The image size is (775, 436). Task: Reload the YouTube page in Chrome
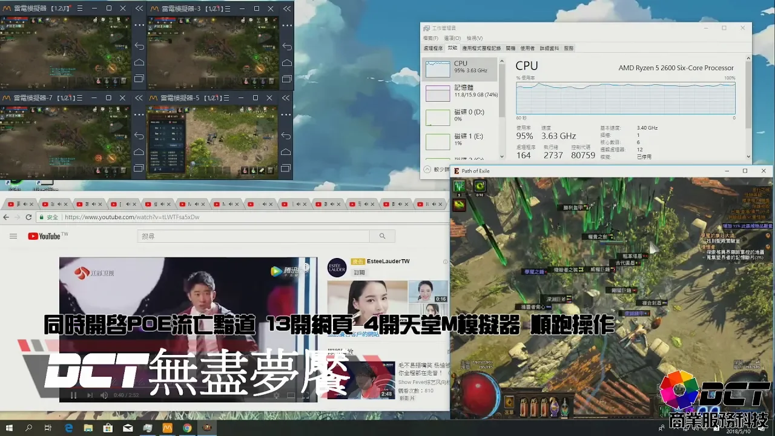point(28,217)
